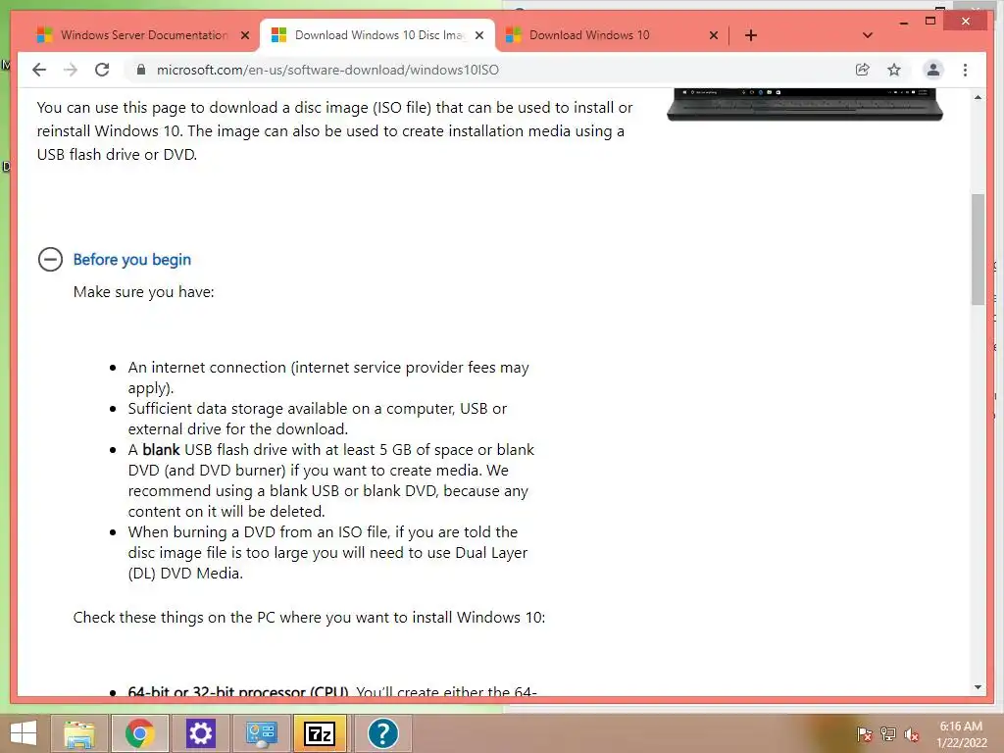Screen dimensions: 1004x753
Task: Open the Windows Start button
Action: (x=24, y=733)
